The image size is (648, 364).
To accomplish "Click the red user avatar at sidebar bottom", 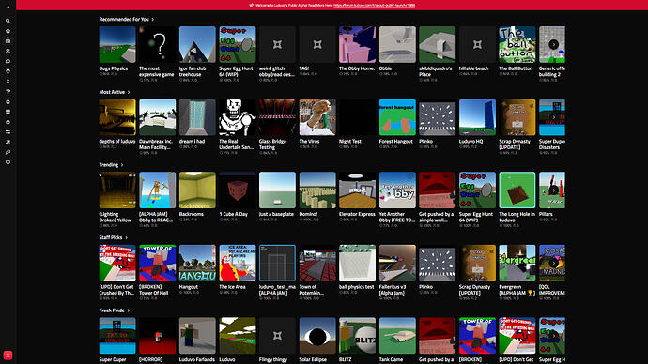I will (x=8, y=355).
